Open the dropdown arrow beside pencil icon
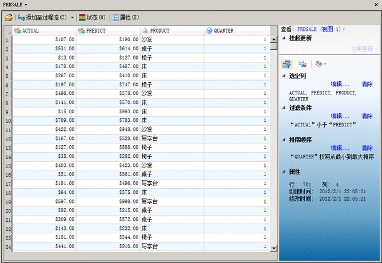 pos(325,64)
